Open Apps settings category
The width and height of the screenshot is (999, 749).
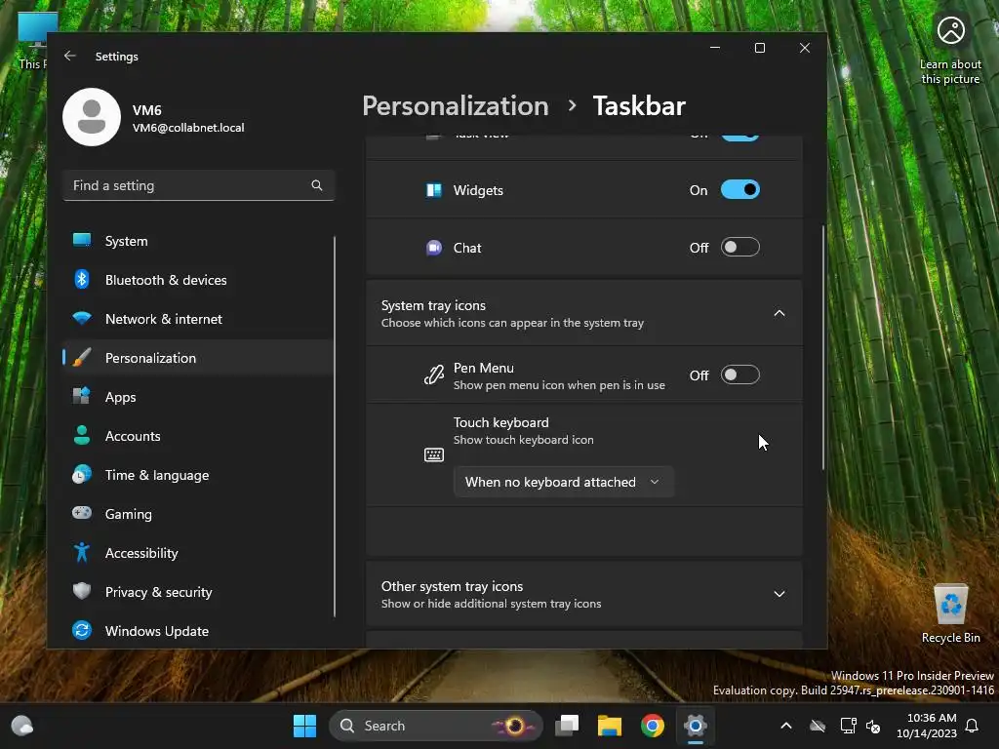pos(198,397)
